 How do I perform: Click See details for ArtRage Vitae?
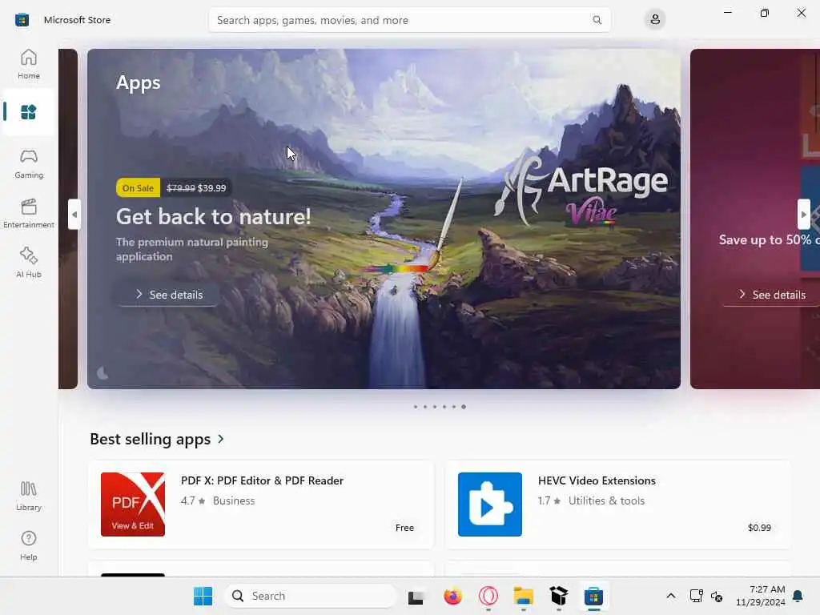click(168, 295)
